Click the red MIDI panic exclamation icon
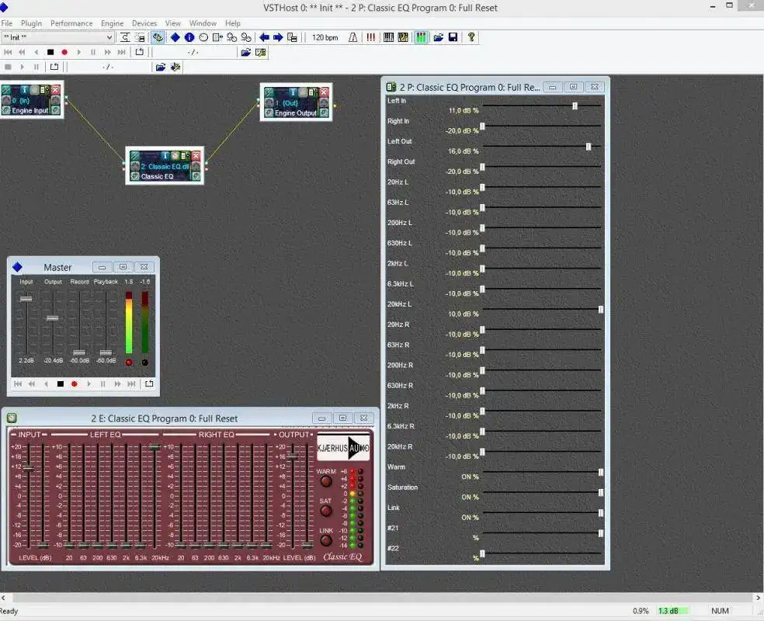Viewport: 764px width, 621px height. (x=370, y=37)
